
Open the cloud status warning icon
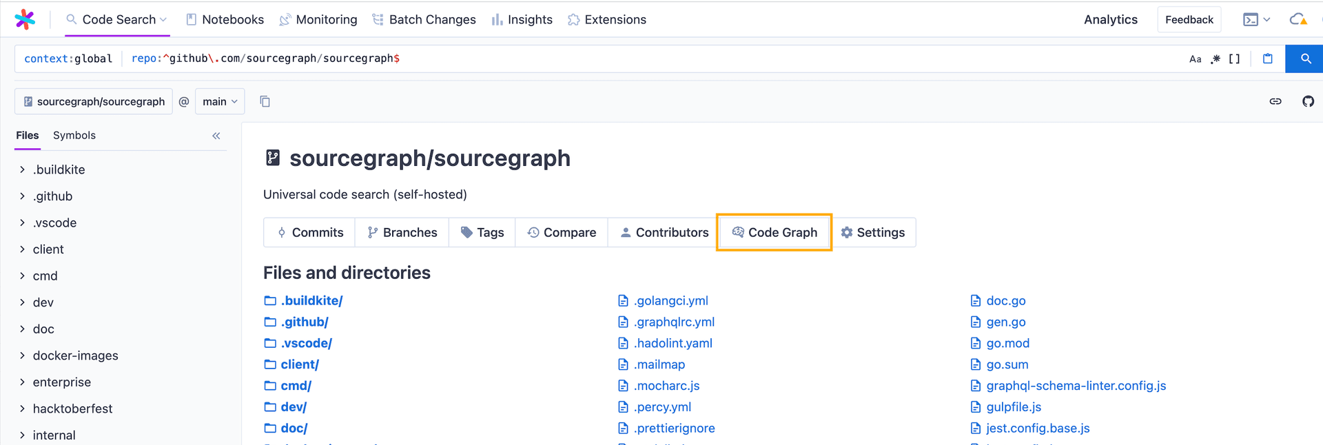1298,19
